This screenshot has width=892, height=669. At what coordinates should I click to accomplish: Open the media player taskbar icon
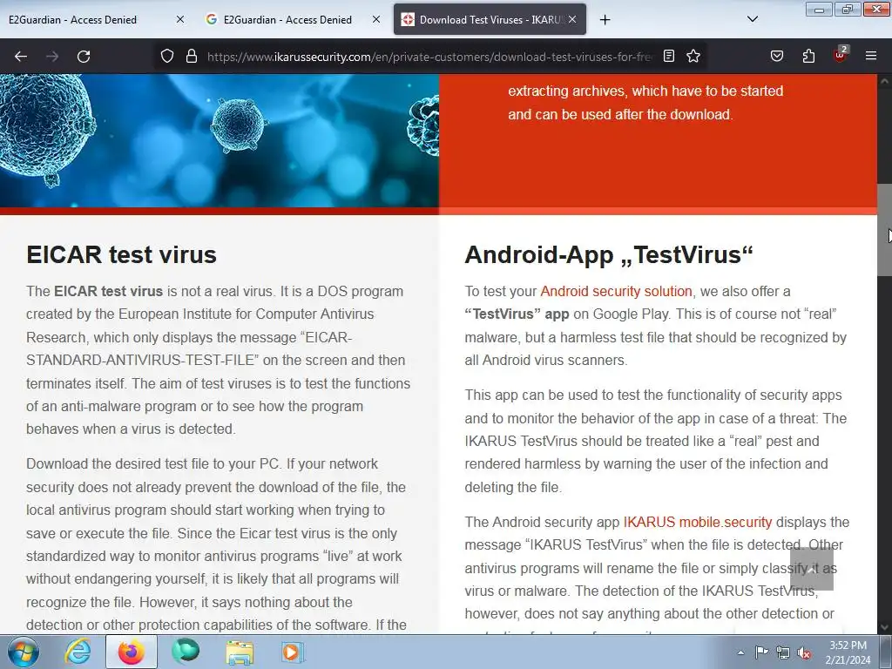tap(293, 652)
